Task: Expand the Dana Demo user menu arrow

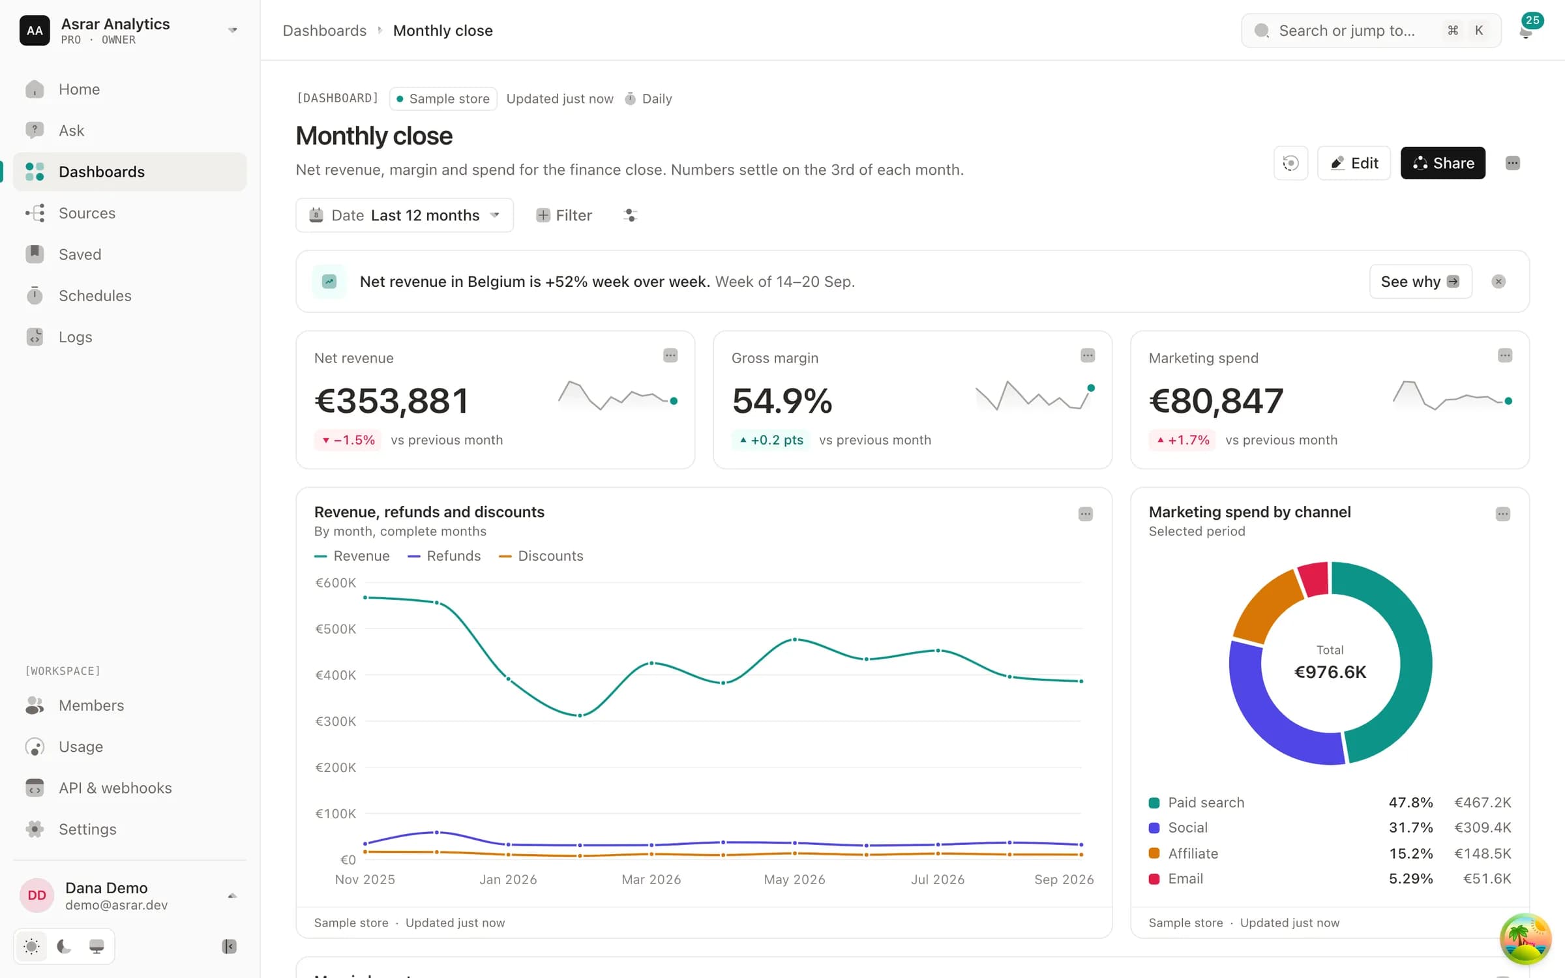Action: (x=232, y=896)
